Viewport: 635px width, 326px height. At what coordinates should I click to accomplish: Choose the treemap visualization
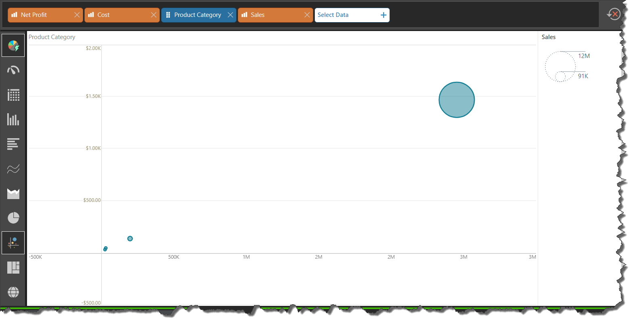tap(13, 268)
